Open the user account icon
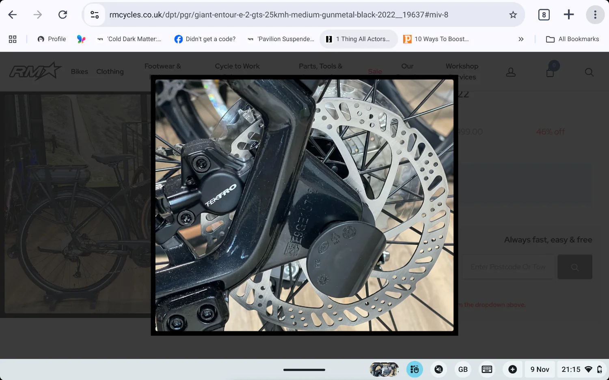The height and width of the screenshot is (380, 609). pyautogui.click(x=511, y=72)
